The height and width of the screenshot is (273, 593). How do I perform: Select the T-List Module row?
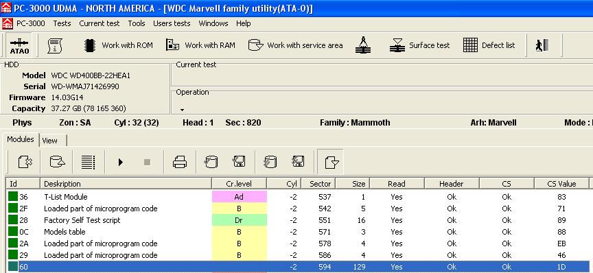point(297,197)
